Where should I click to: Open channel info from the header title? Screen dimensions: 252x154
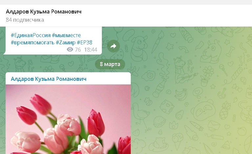(x=44, y=12)
